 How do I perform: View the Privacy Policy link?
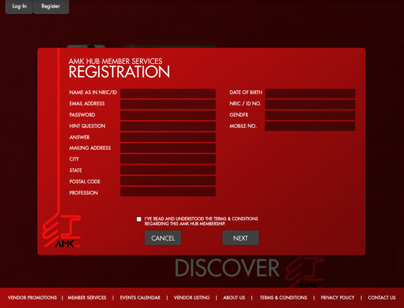coord(337,297)
